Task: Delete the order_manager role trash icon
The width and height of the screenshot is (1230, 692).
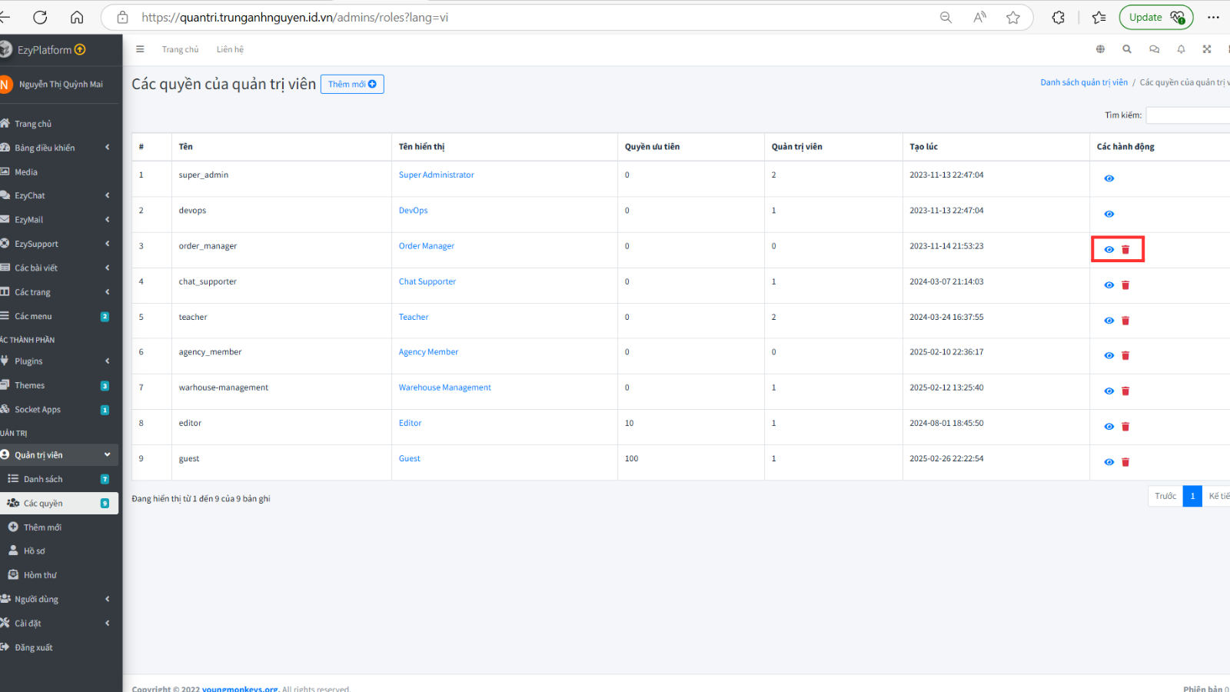Action: (x=1125, y=249)
